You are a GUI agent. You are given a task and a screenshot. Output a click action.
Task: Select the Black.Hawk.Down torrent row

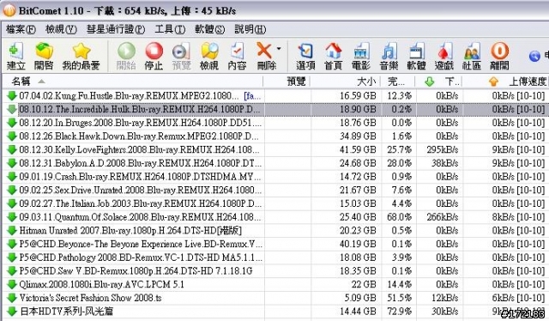(x=275, y=136)
